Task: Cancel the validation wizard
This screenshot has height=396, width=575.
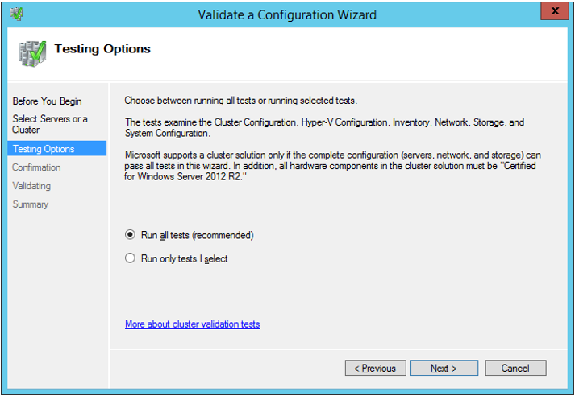Action: point(515,368)
